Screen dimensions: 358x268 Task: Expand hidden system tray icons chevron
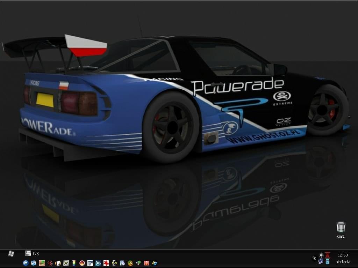click(x=314, y=258)
